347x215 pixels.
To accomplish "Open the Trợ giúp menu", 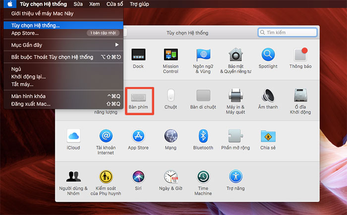I will (x=139, y=4).
